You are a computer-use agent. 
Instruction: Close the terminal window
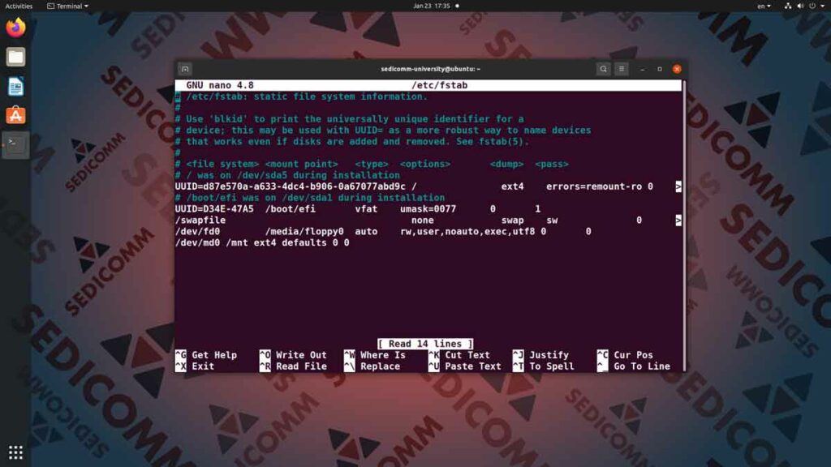(677, 69)
